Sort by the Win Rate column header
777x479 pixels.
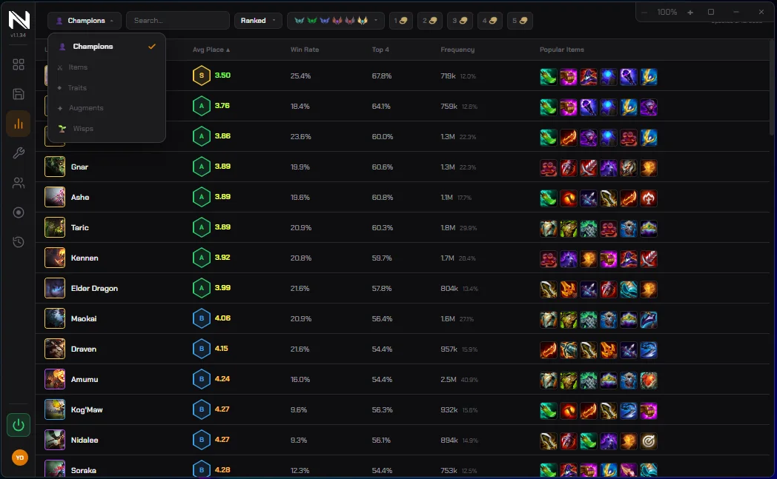tap(304, 50)
